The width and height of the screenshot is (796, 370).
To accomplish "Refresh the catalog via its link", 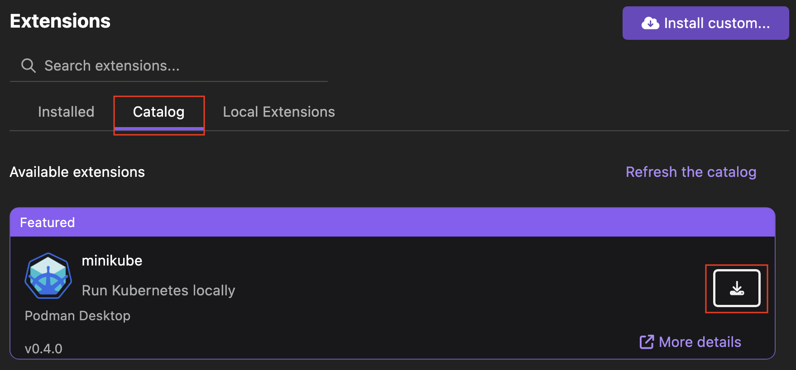I will click(x=691, y=172).
